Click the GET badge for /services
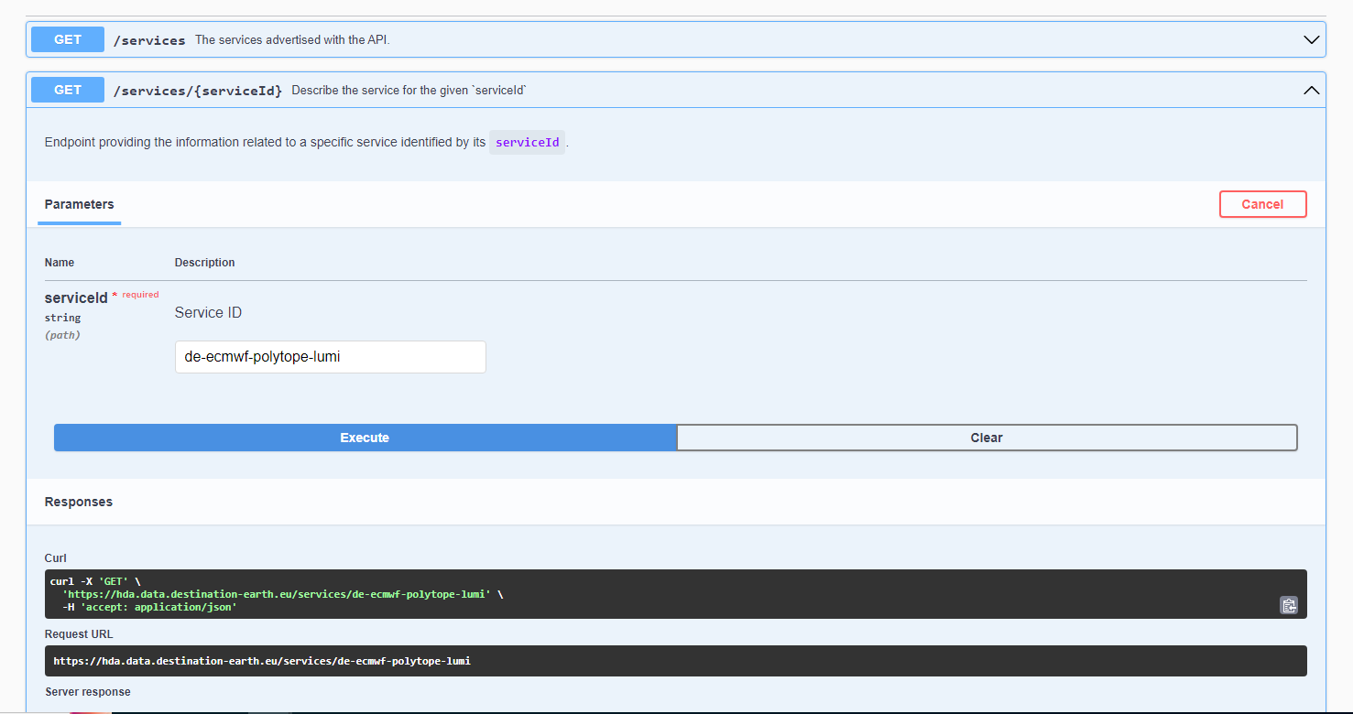 68,39
